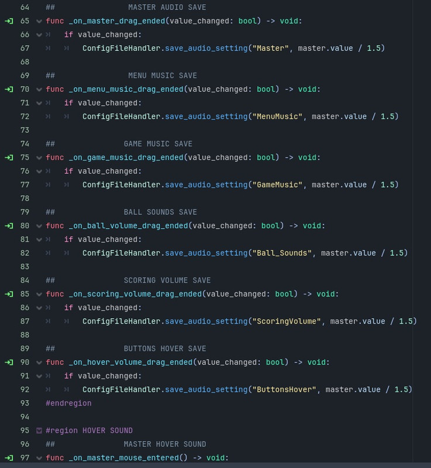
Task: Click BALL SOUNDS SAVE comment
Action: click(160, 212)
